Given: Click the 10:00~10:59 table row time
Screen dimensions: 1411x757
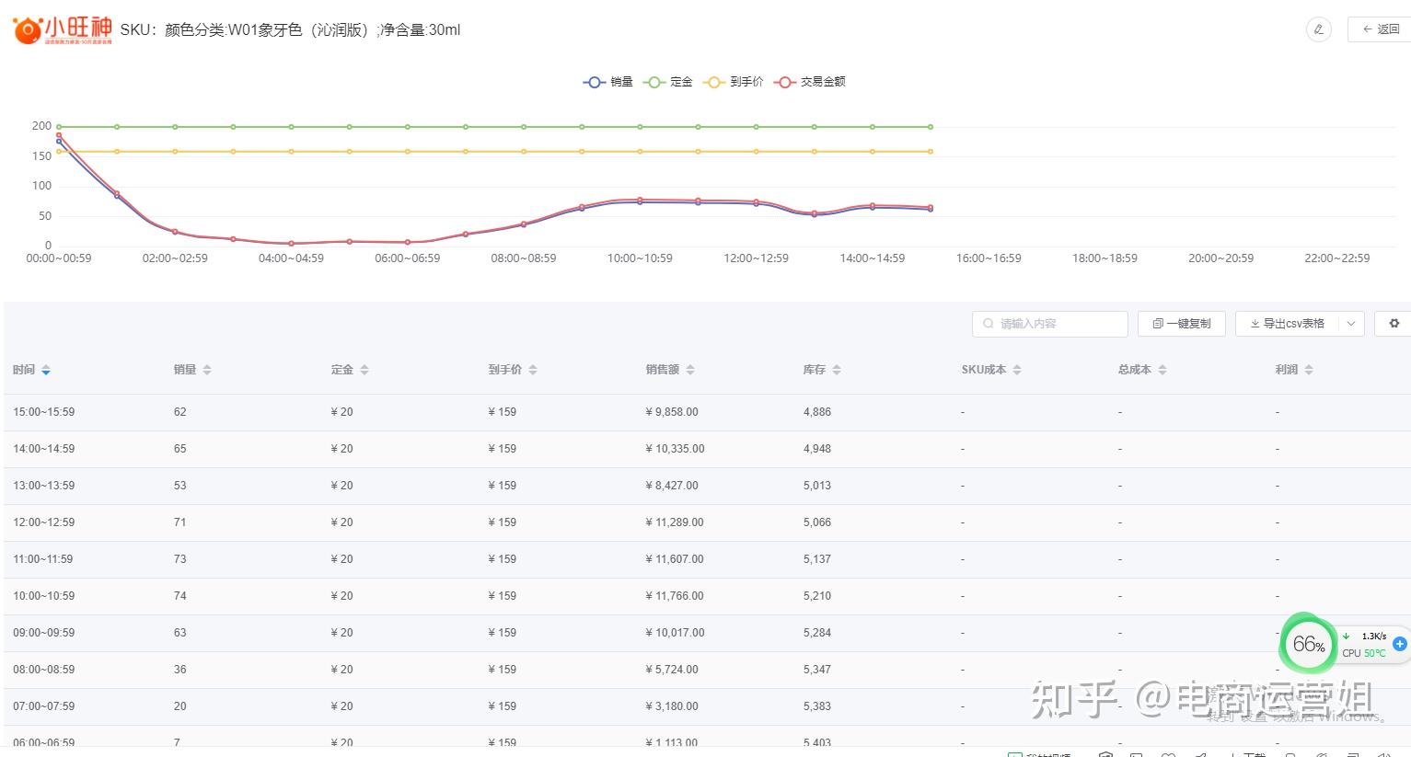Looking at the screenshot, I should click(x=44, y=596).
